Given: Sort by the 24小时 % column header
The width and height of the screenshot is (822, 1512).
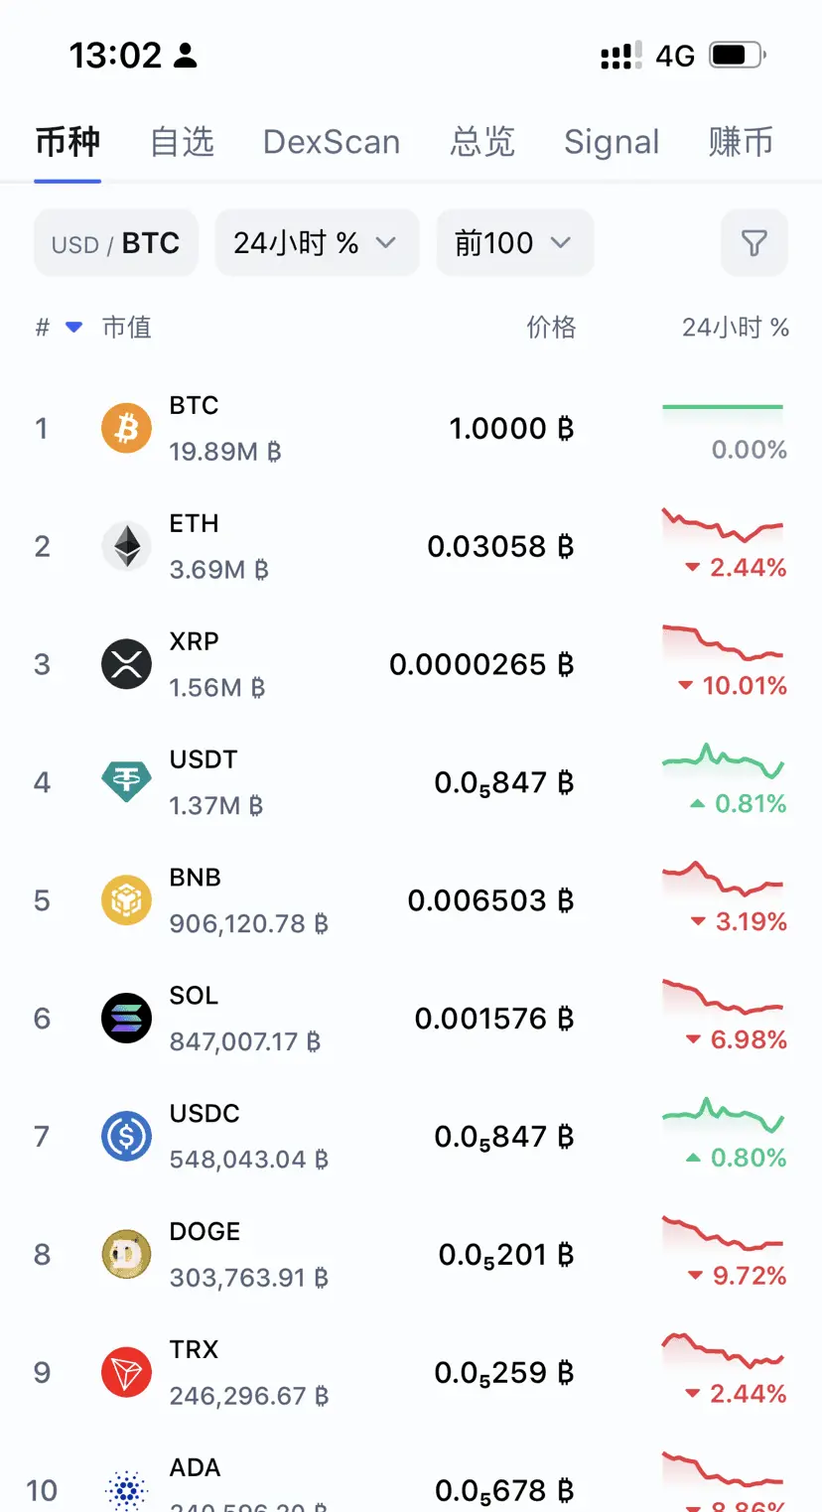Looking at the screenshot, I should pyautogui.click(x=736, y=328).
